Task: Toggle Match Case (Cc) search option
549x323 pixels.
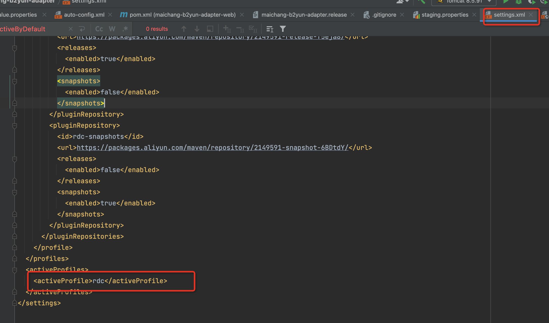Action: point(99,29)
